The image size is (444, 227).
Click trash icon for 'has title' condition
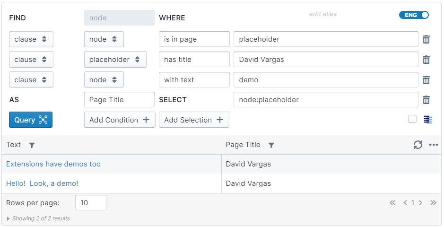[426, 60]
